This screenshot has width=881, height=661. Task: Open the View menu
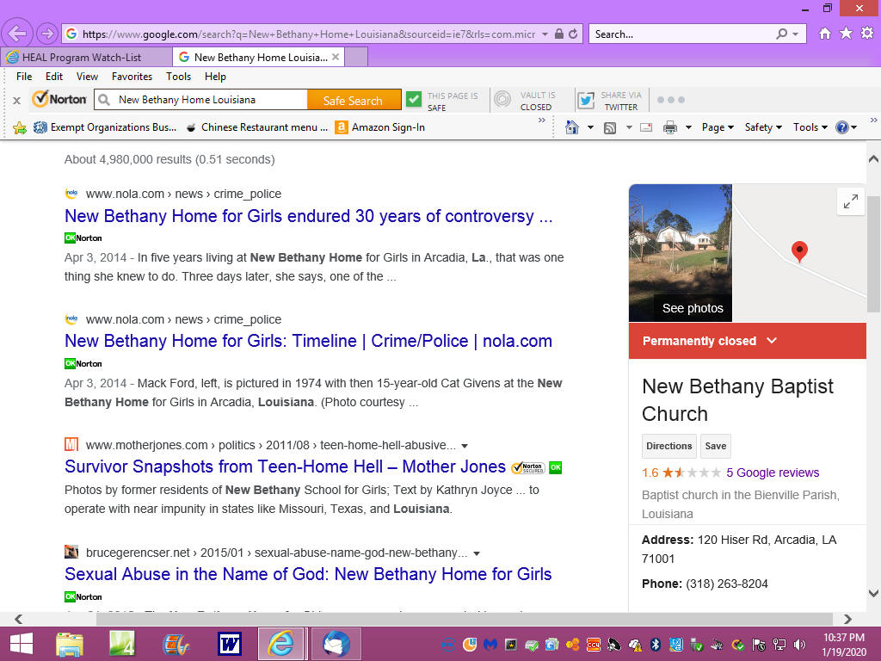point(87,77)
